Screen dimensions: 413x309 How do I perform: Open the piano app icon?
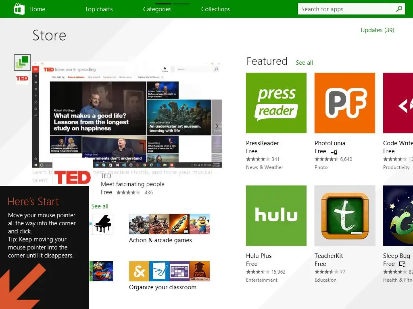coord(102,224)
